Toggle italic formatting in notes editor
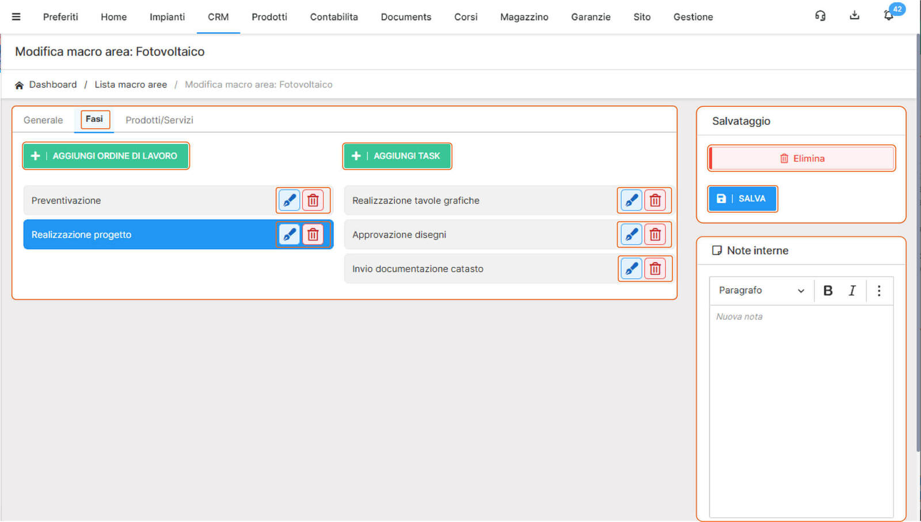921x522 pixels. (852, 291)
